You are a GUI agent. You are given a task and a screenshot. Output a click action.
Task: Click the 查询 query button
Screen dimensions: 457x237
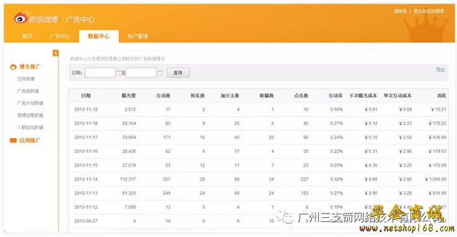(178, 72)
